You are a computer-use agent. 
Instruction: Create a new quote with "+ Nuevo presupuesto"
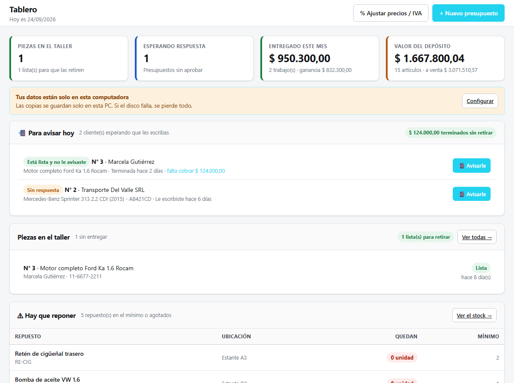point(468,13)
